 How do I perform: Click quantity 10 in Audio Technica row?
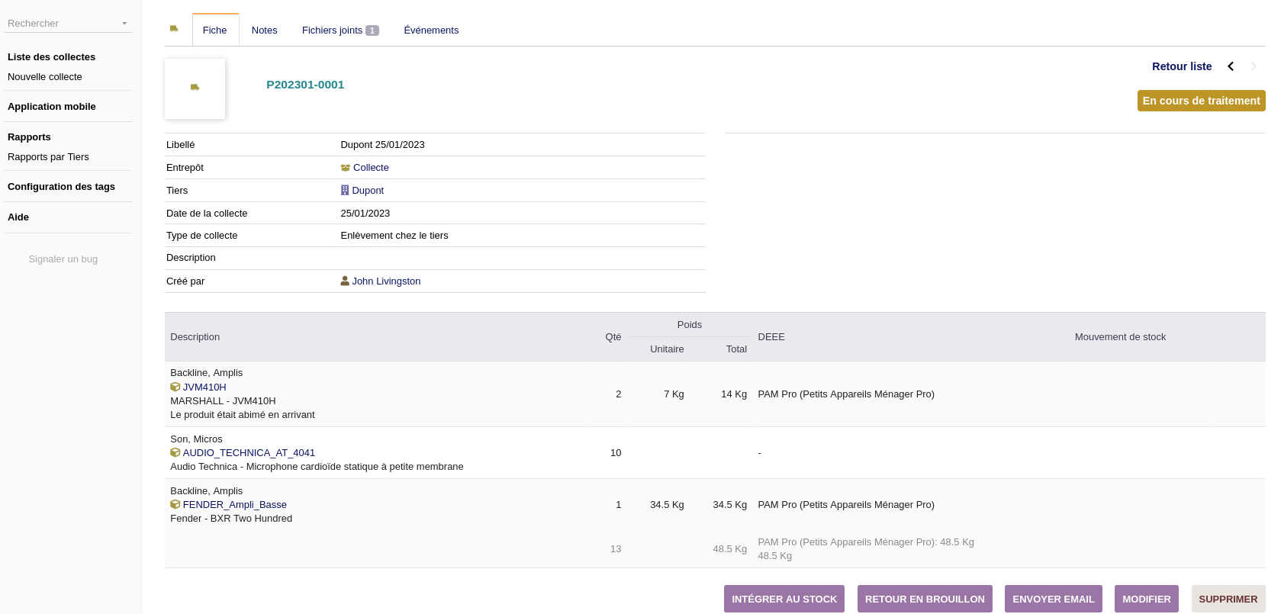click(x=616, y=453)
